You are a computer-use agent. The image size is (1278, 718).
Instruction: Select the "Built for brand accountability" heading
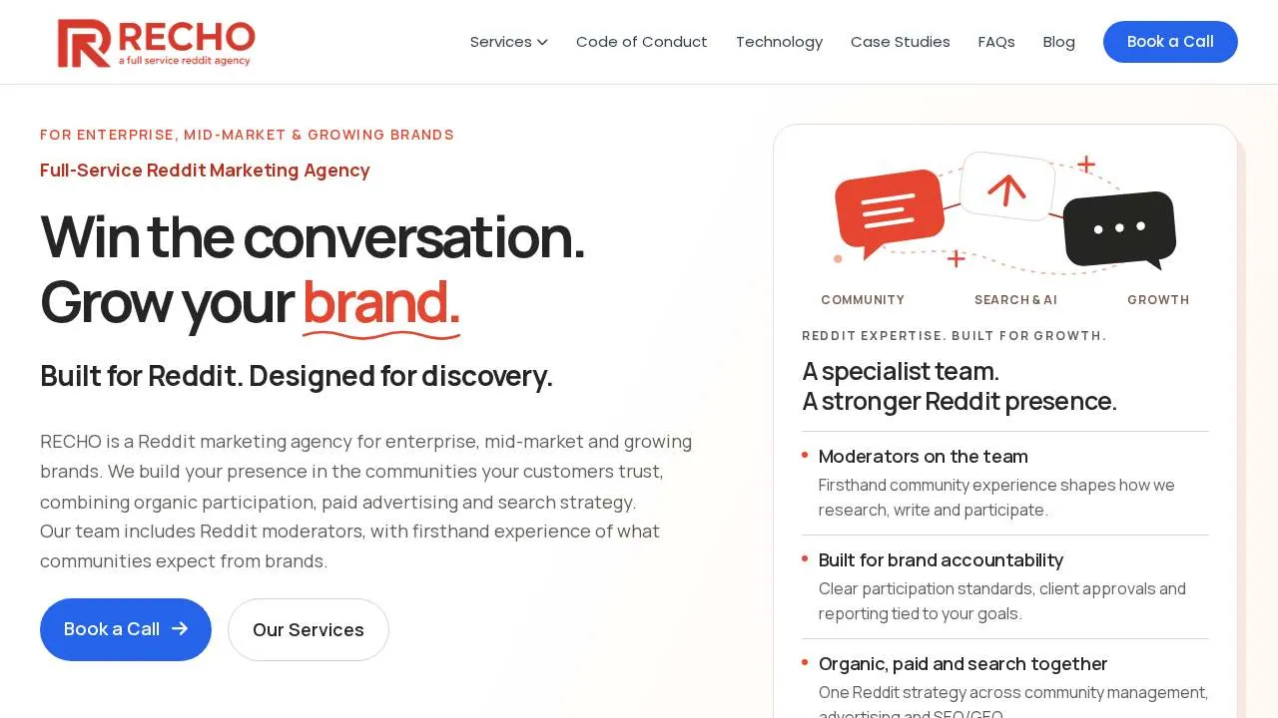pyautogui.click(x=941, y=560)
